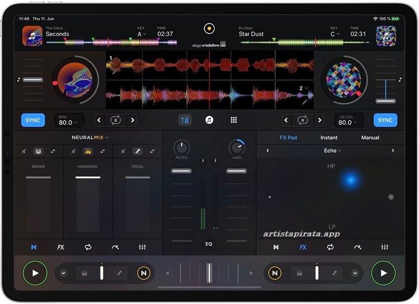Swap the drums stem with the swap icon
The height and width of the screenshot is (304, 419).
pos(53,151)
